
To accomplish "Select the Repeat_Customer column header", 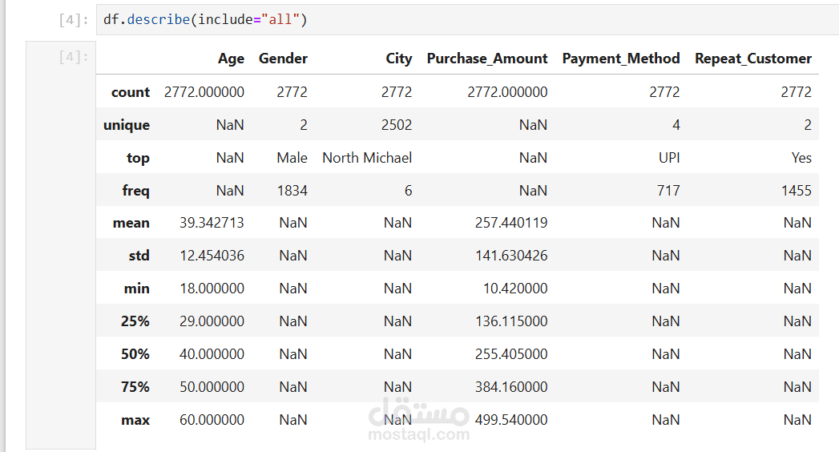I will pyautogui.click(x=753, y=59).
